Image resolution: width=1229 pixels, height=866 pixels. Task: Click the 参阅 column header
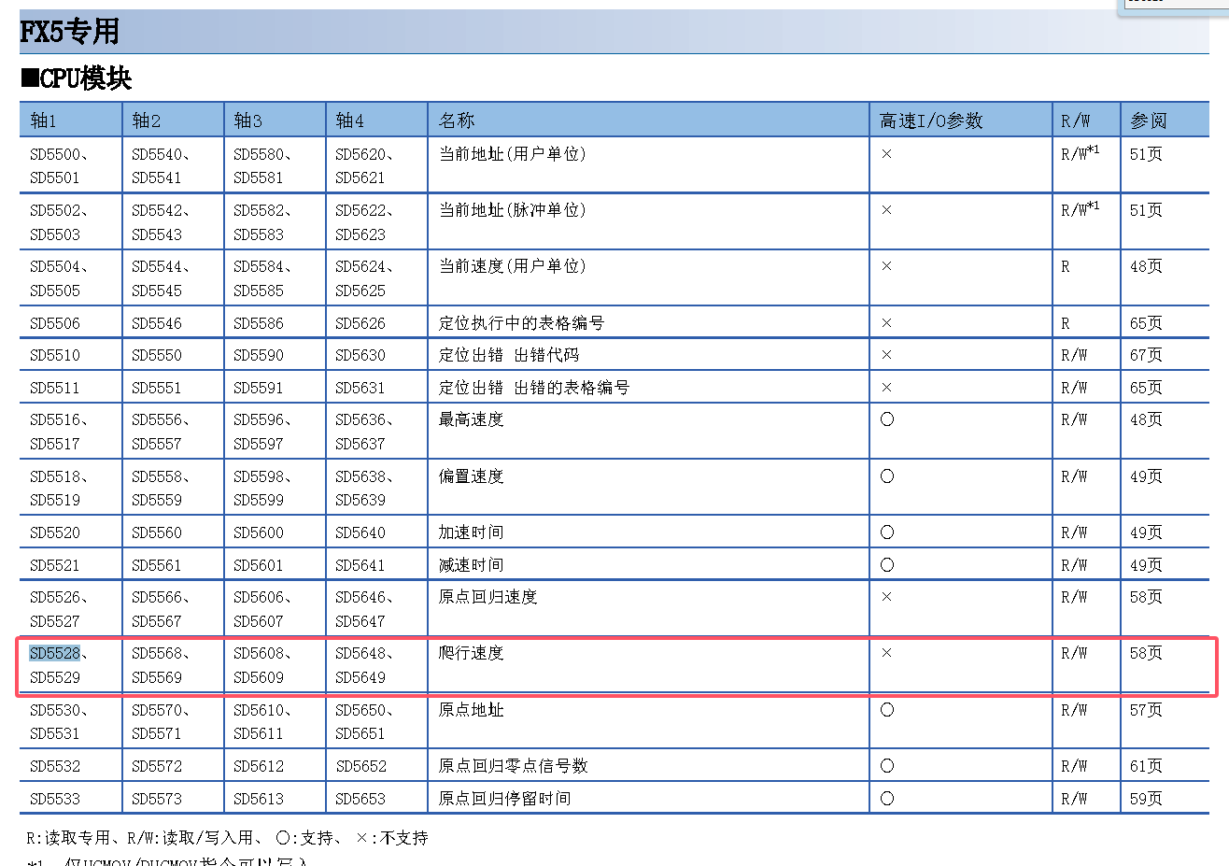click(1149, 121)
